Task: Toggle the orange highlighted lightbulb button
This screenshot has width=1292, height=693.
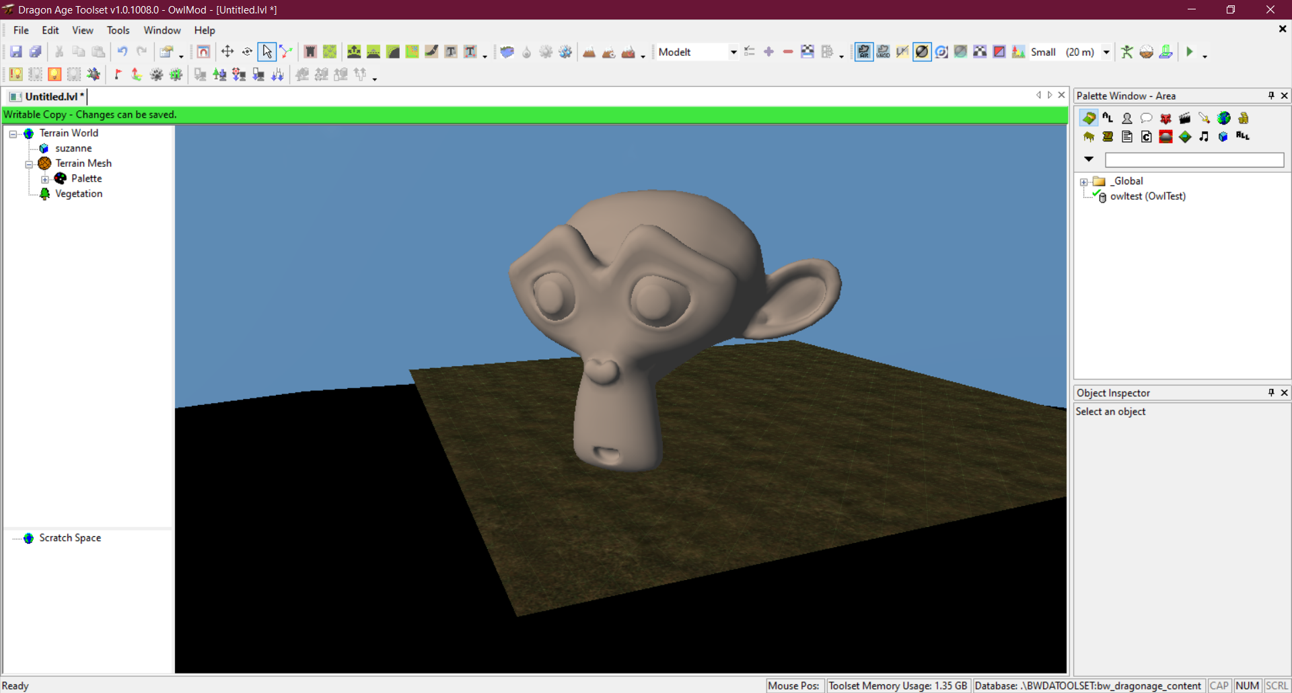Action: 55,75
